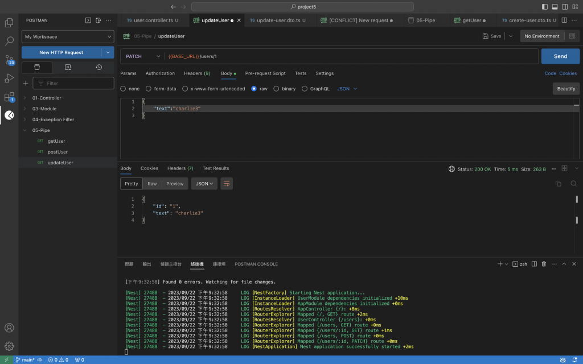Screen dimensions: 583x364
Task: Open the PATCH HTTP method dropdown
Action: click(x=142, y=56)
